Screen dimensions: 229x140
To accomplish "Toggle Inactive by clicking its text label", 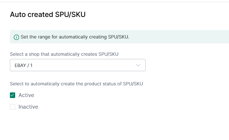I will pos(28,107).
